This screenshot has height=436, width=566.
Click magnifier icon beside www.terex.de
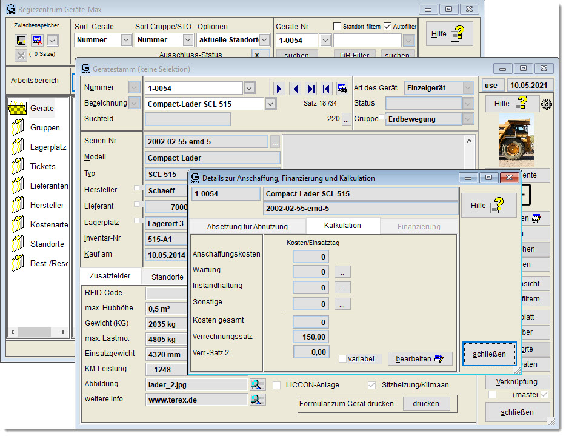(257, 400)
